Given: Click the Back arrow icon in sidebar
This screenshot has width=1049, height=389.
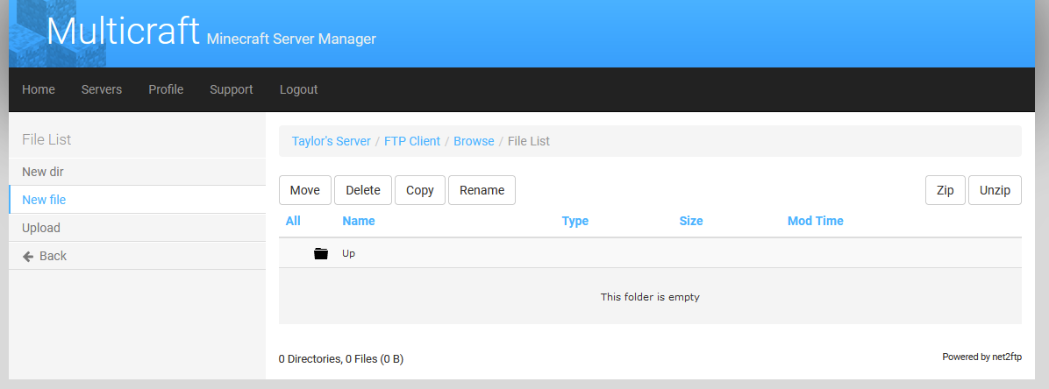Looking at the screenshot, I should point(28,256).
